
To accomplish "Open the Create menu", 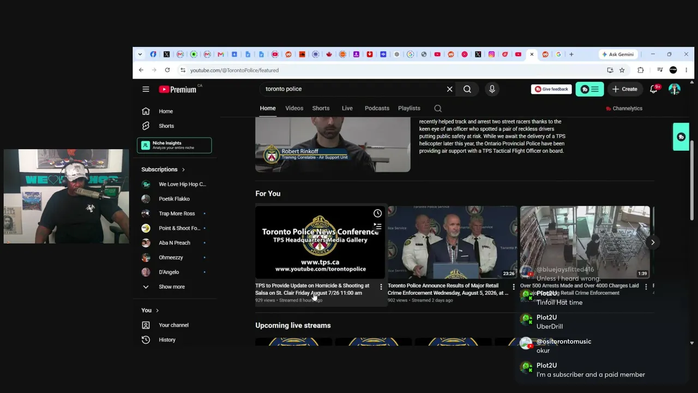I will [624, 89].
